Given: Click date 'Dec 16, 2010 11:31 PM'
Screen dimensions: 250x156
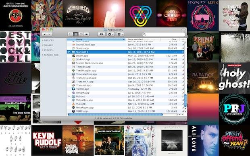Looking at the screenshot, I should [x=141, y=111].
